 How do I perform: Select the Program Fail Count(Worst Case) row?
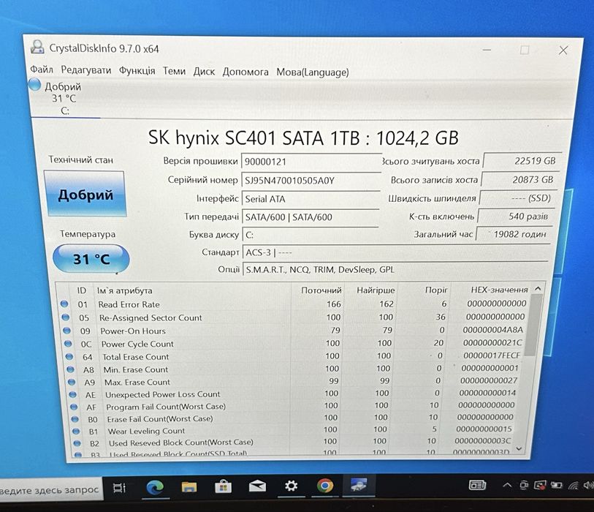coord(294,406)
